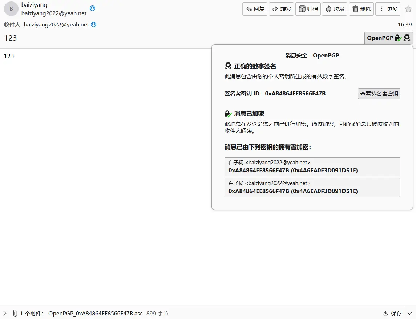This screenshot has height=319, width=416.
Task: Click the paperclip attachment icon
Action: [x=15, y=313]
